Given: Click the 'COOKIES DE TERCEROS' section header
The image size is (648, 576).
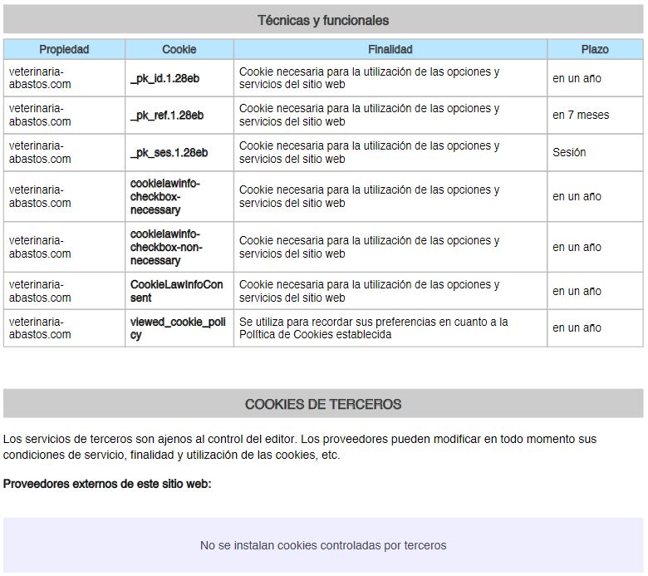Looking at the screenshot, I should tap(323, 404).
